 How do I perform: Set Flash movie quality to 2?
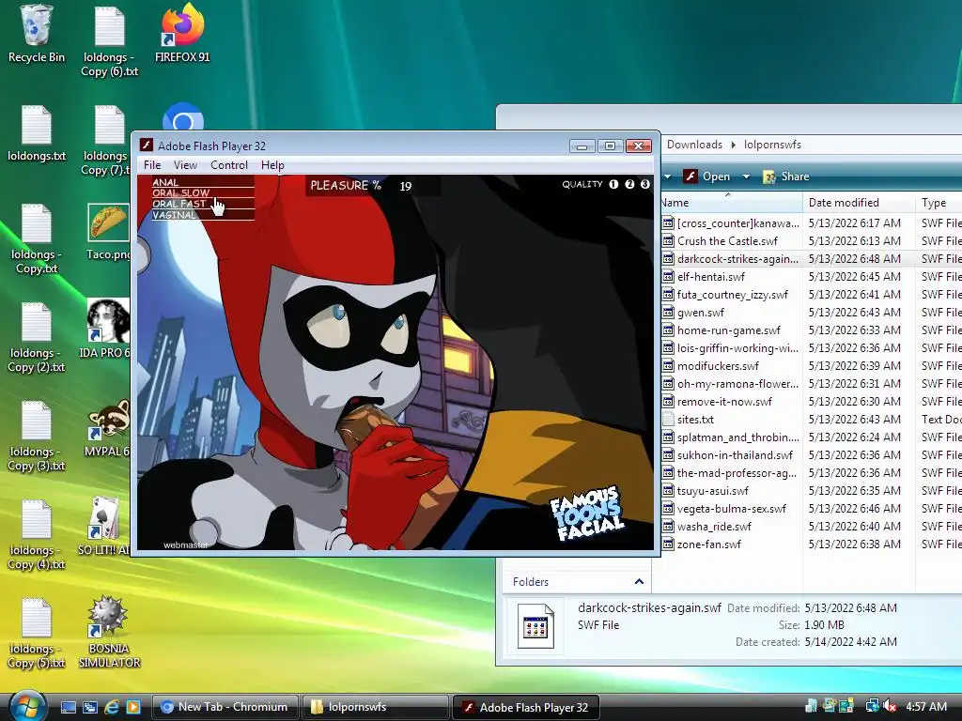(x=629, y=184)
